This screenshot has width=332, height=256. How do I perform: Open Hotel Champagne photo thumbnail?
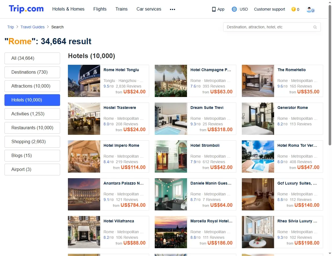click(x=171, y=81)
